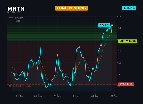Click the 13.23 current price label
The image size is (143, 104).
click(104, 25)
